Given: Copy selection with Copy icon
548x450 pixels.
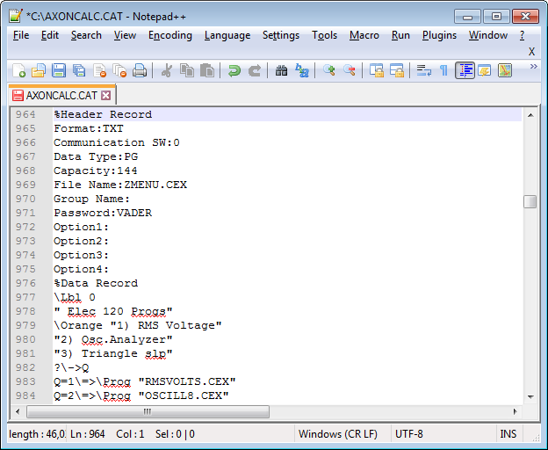Looking at the screenshot, I should [187, 70].
